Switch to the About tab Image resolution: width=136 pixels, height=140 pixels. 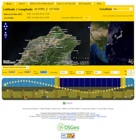[22, 3]
